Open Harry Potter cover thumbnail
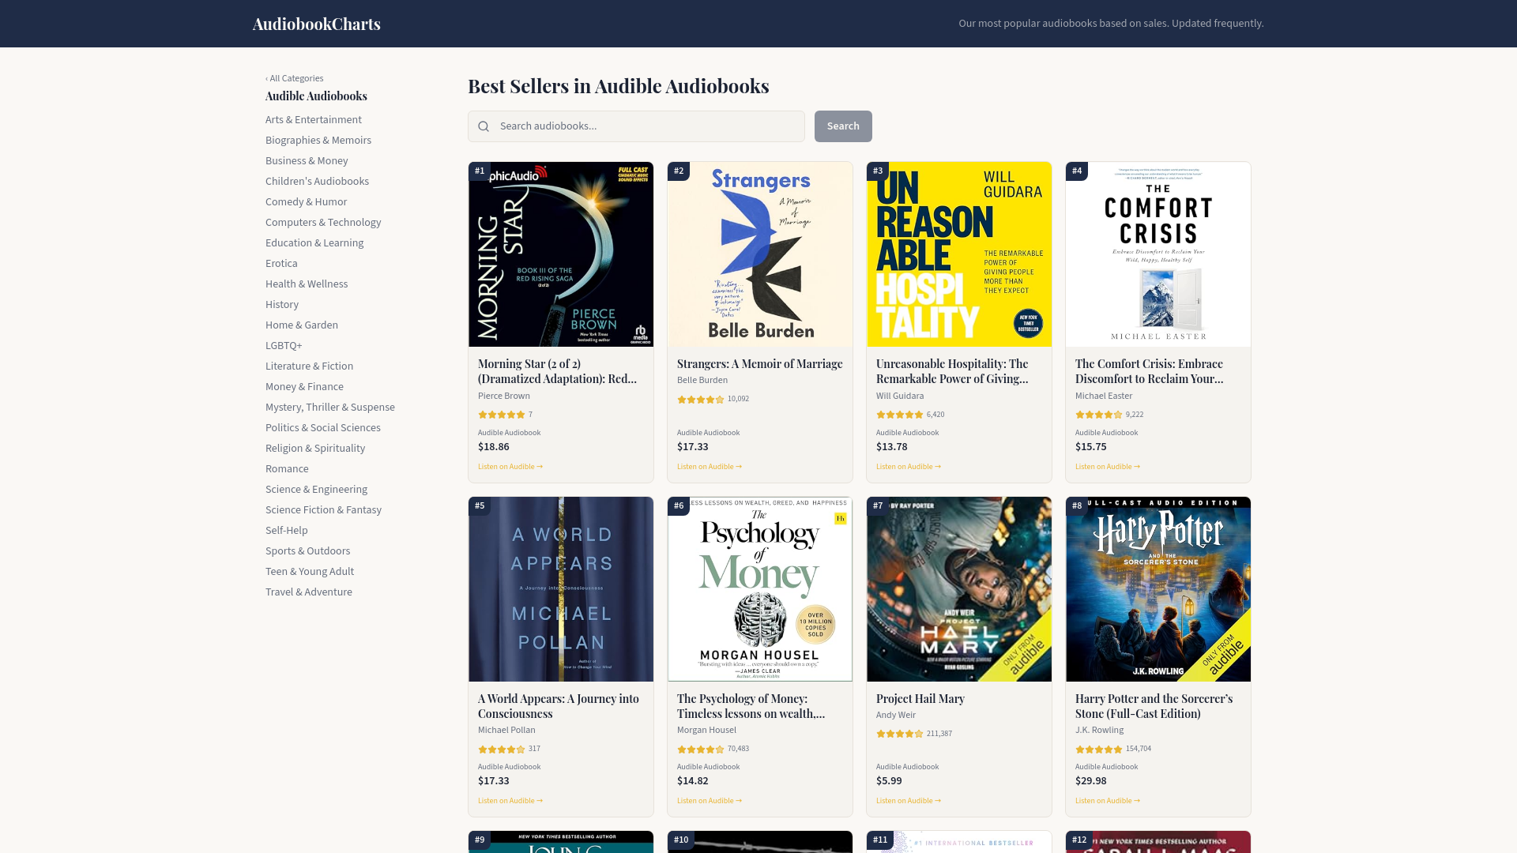 pos(1158,589)
